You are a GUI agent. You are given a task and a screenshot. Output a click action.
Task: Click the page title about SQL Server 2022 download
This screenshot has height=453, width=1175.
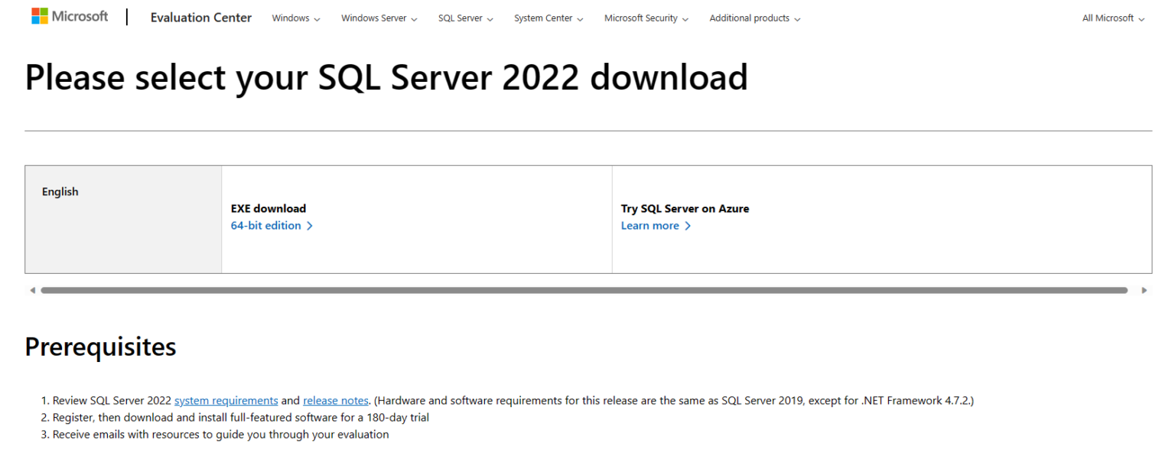coord(386,77)
